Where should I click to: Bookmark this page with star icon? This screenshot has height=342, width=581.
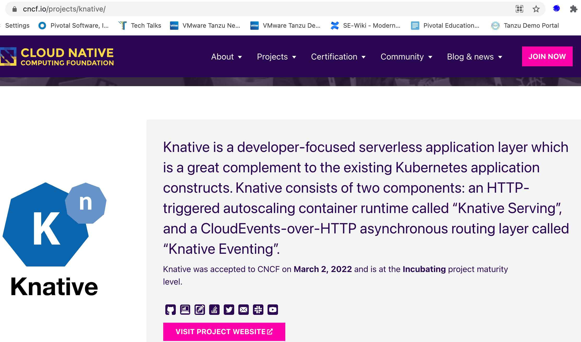[536, 9]
